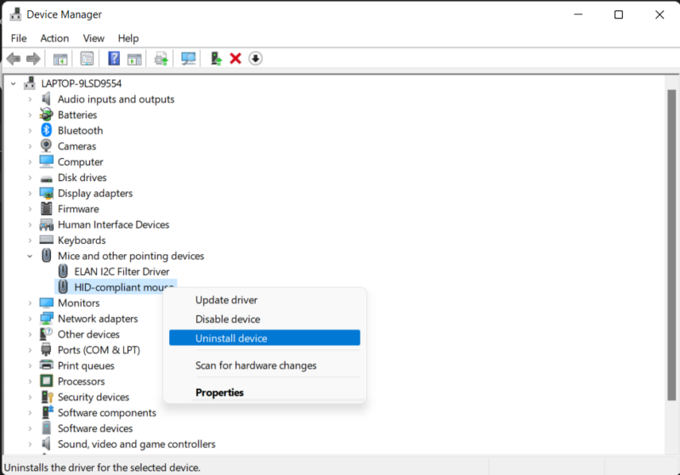This screenshot has width=680, height=475.
Task: Click the Display adapters icon
Action: coord(47,193)
